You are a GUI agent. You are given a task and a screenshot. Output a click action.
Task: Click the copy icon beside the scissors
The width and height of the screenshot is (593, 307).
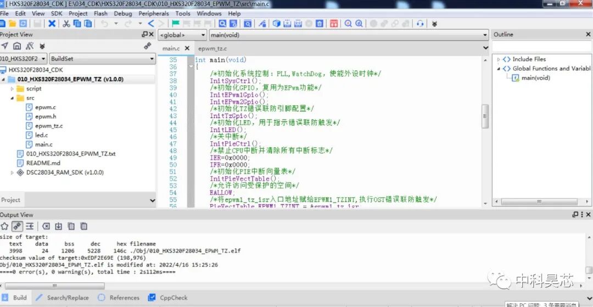pyautogui.click(x=77, y=24)
